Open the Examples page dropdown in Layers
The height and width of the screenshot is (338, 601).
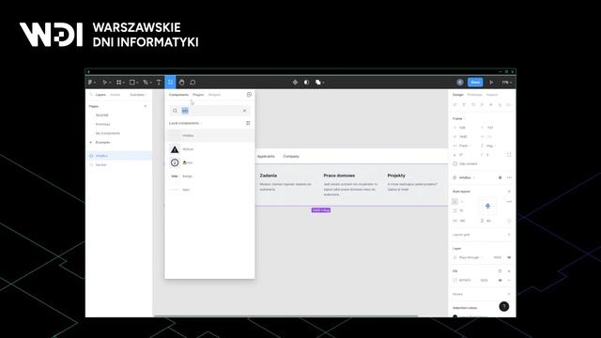(x=138, y=95)
